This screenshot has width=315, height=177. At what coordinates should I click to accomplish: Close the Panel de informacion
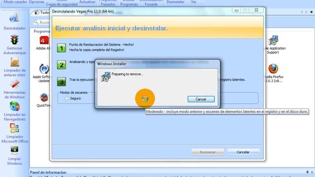(x=312, y=172)
